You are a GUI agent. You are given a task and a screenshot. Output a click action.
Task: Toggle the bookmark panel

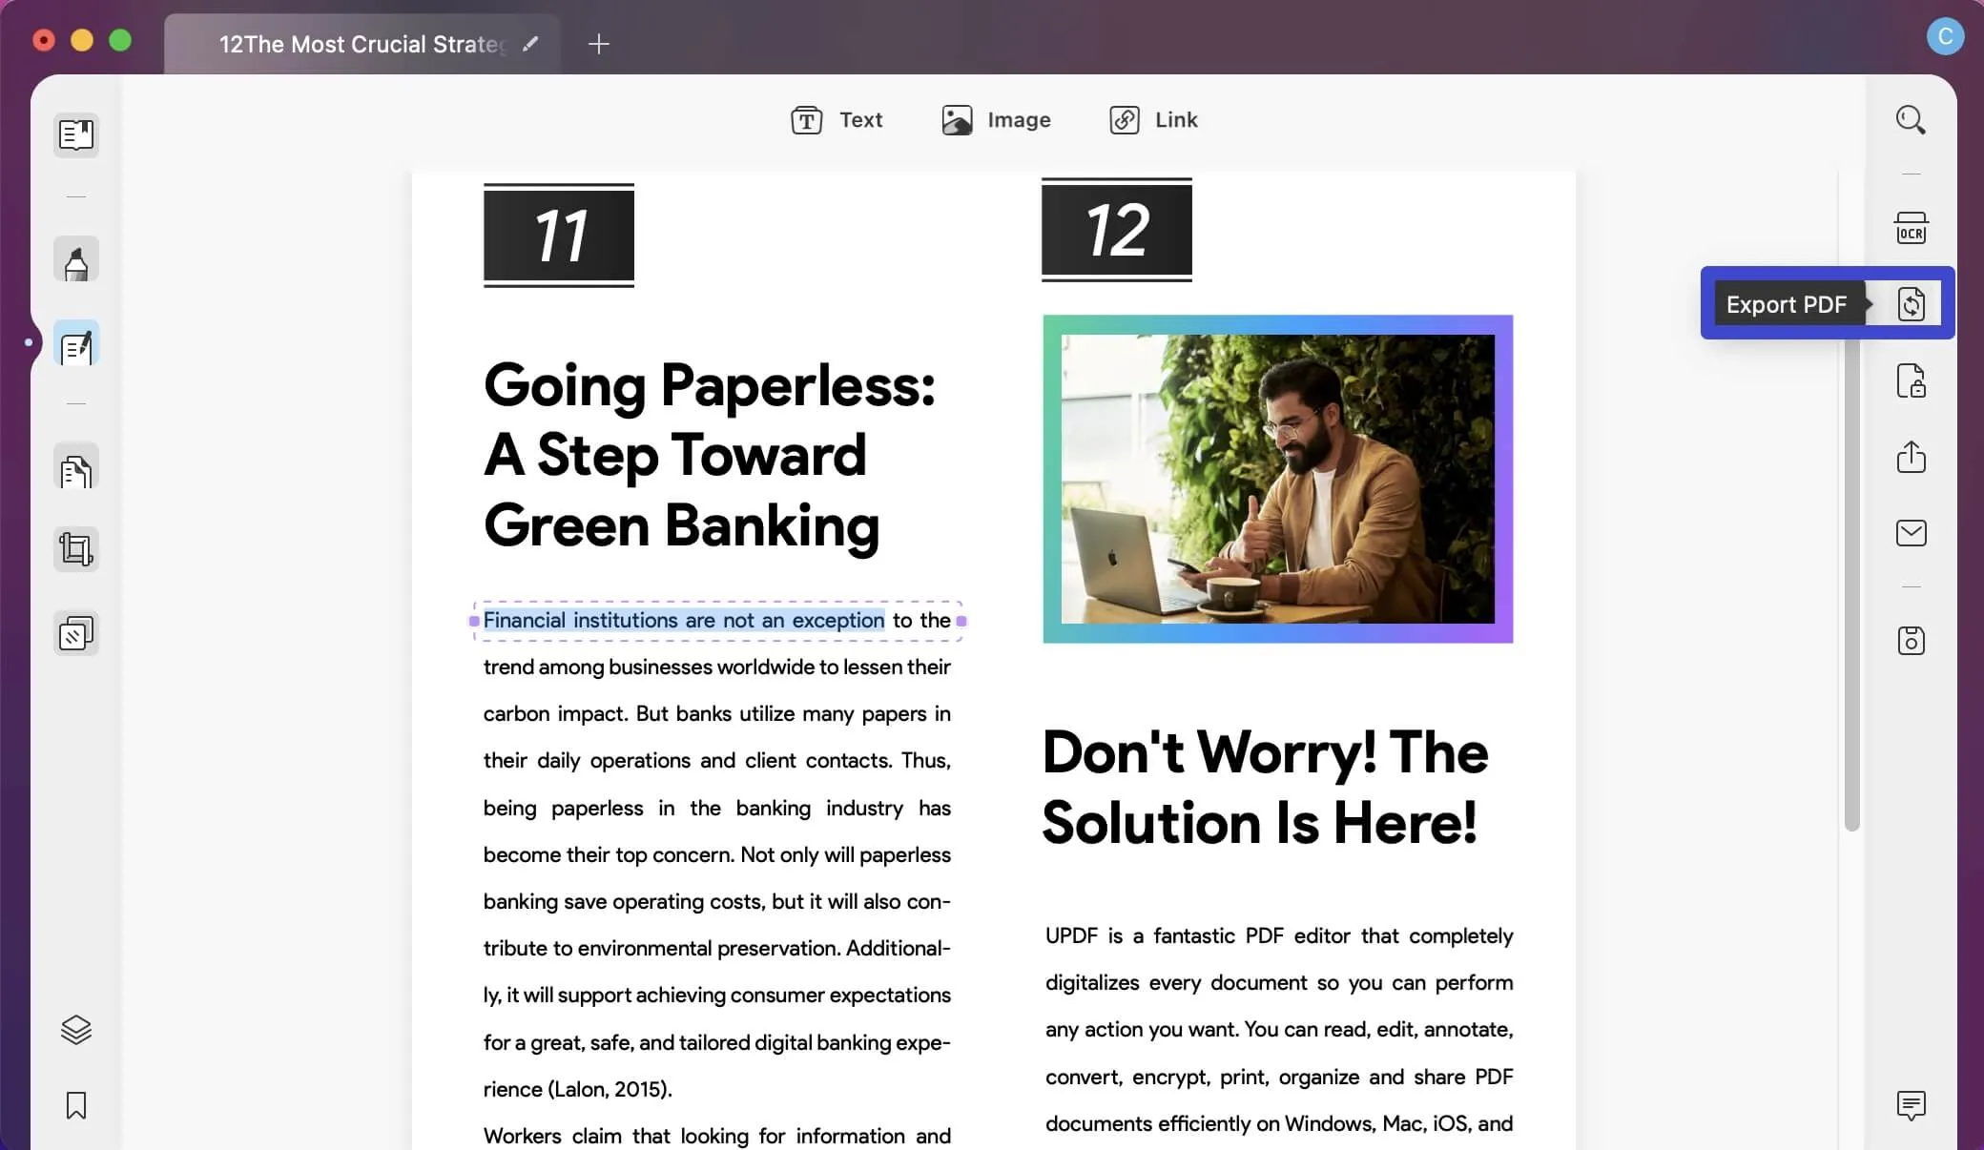point(75,1105)
